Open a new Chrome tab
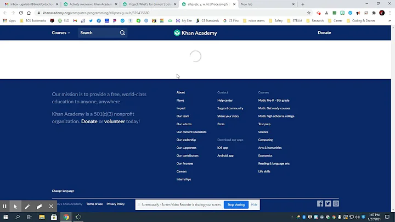 click(303, 4)
